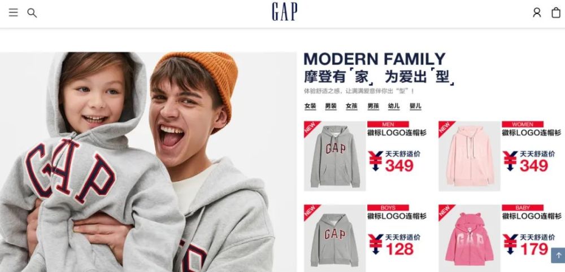This screenshot has height=272, width=565.
Task: Click the Modern Family hero banner photo
Action: 148,162
